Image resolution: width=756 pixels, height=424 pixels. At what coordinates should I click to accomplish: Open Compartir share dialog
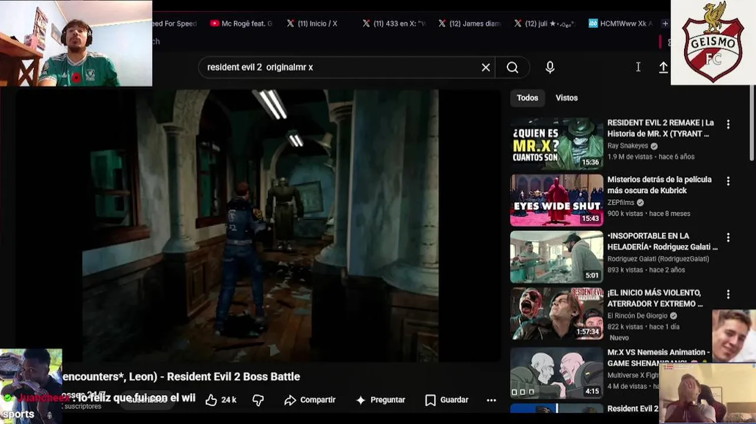(310, 400)
